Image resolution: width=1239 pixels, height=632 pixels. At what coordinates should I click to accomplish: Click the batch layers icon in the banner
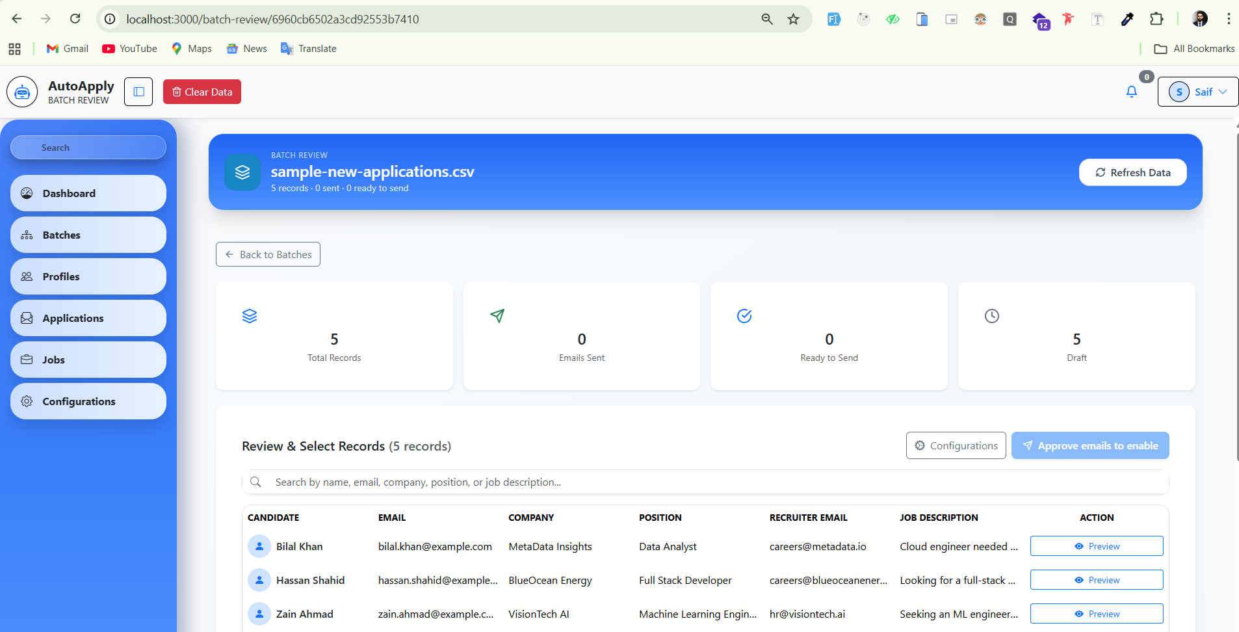coord(242,172)
